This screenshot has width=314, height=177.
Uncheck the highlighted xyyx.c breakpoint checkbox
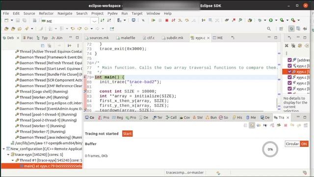coord(289,71)
